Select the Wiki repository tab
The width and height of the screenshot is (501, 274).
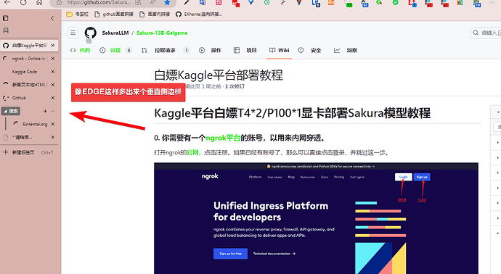pos(280,50)
